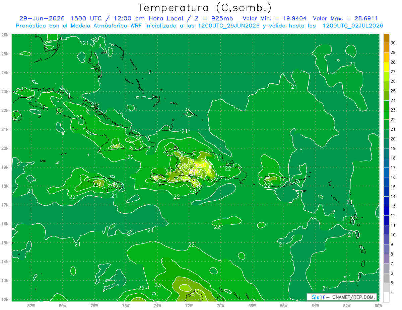This screenshot has height=310, width=402.
Task: Click the legend value "10"
Action: 393,235
